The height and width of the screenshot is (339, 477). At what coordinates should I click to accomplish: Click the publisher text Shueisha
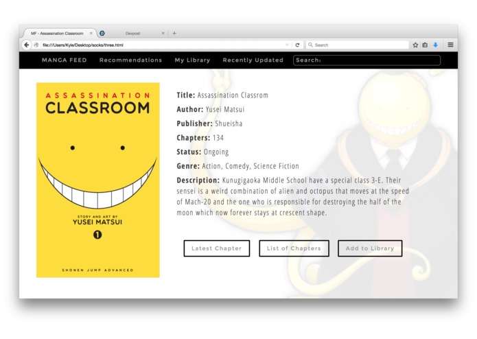(229, 124)
